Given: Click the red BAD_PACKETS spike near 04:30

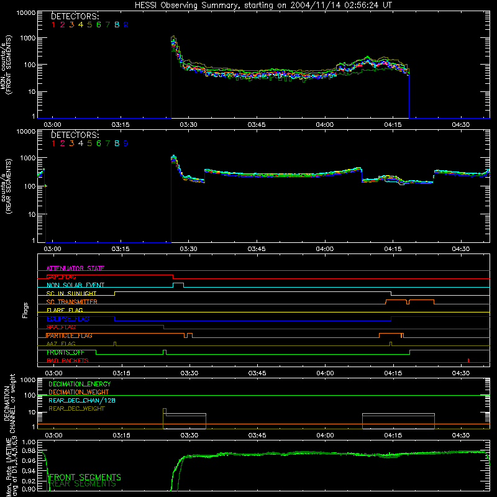Looking at the screenshot, I should coord(468,360).
